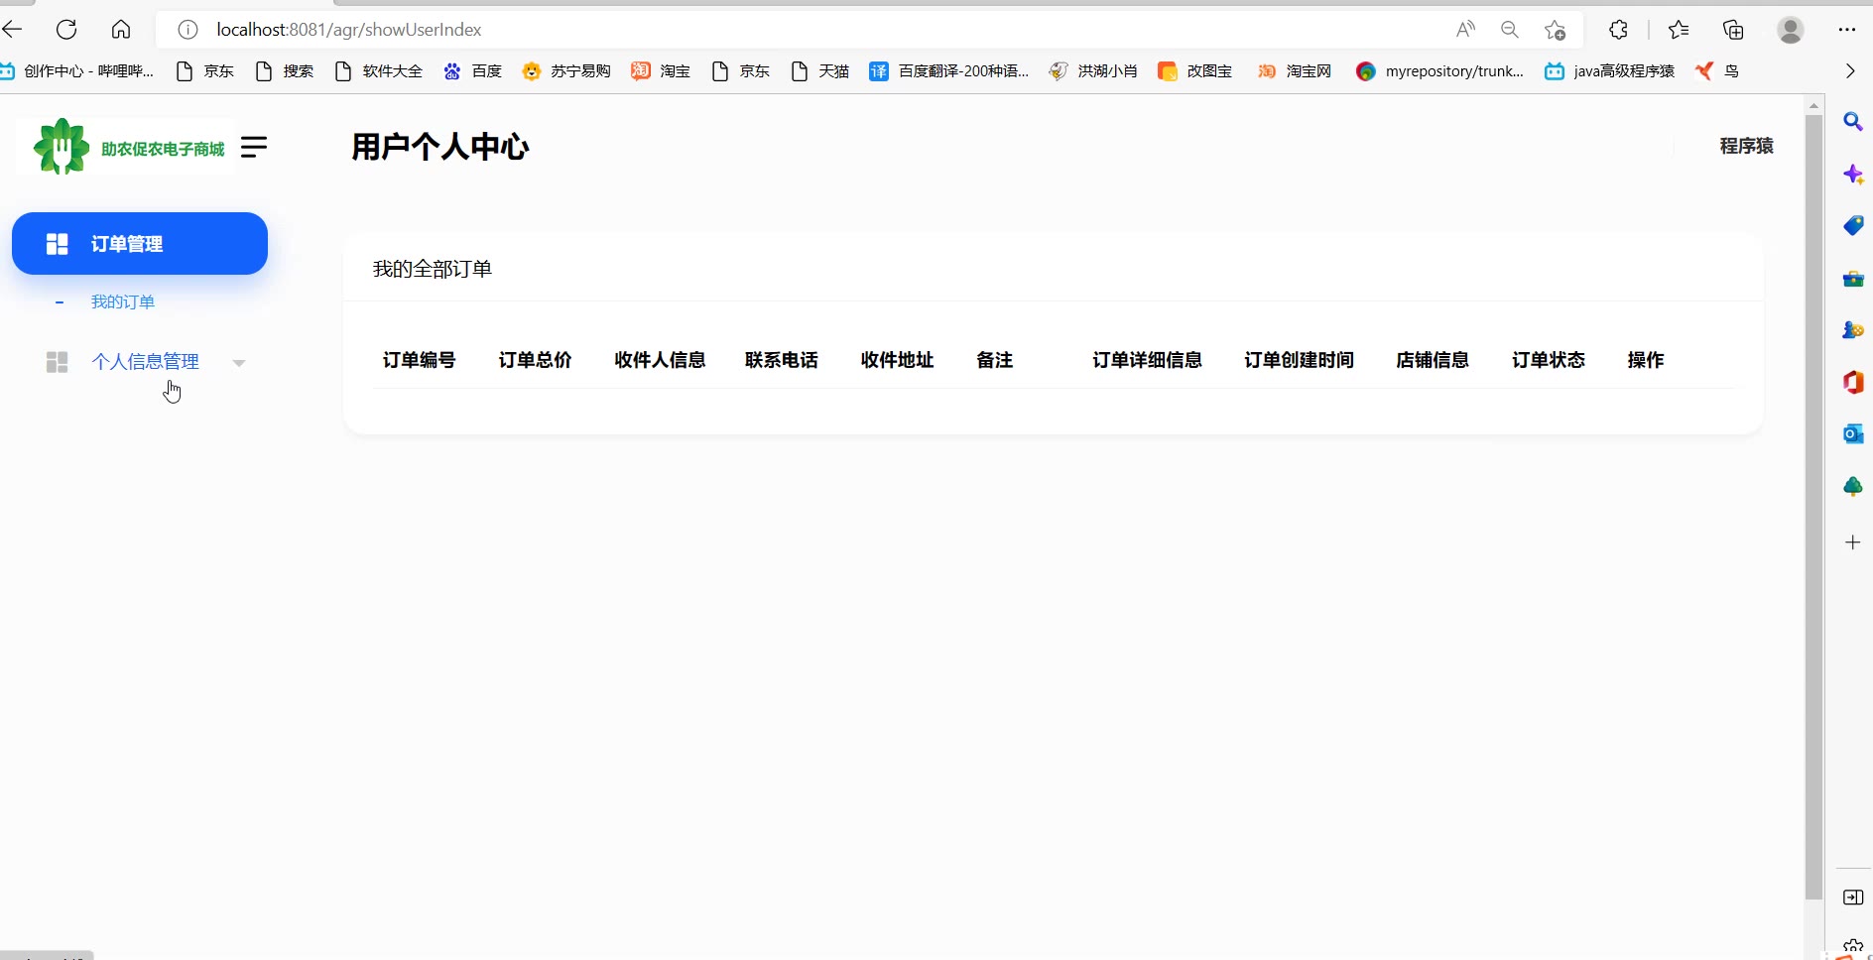The image size is (1873, 960).
Task: Open the browser settings and more menu
Action: pos(1846,30)
